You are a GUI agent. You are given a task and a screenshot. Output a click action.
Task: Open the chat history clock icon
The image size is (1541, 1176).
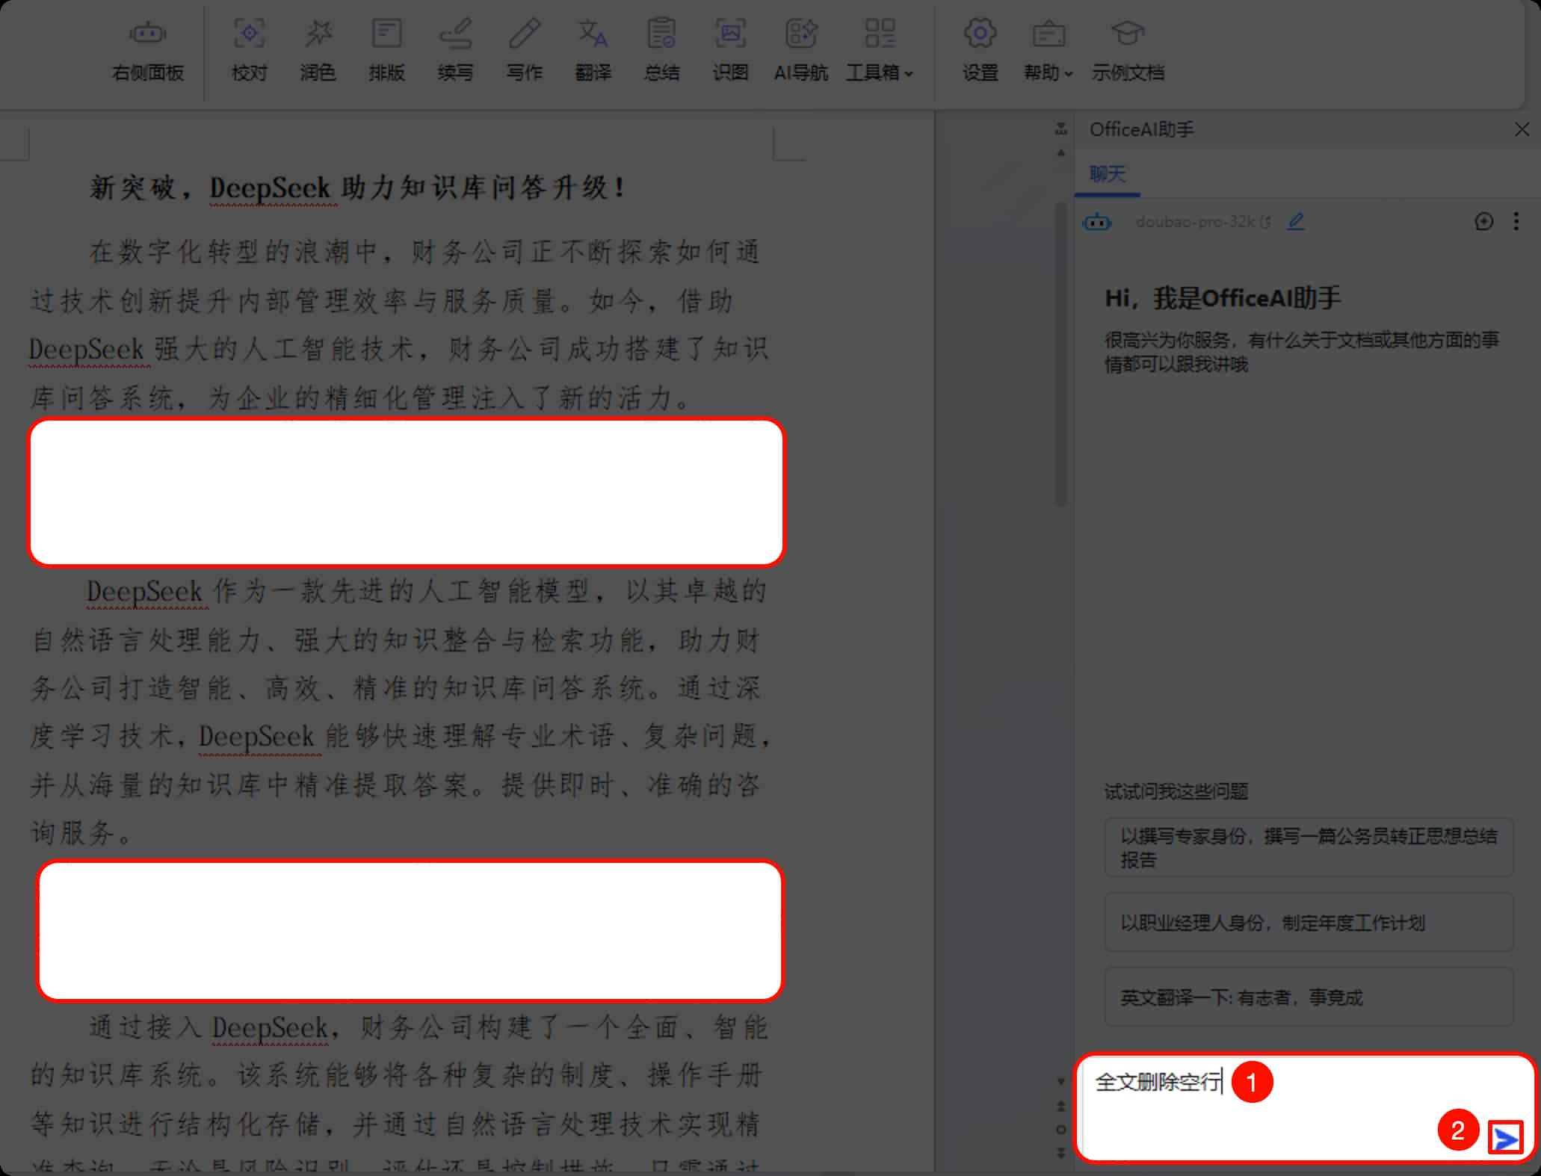click(1484, 221)
